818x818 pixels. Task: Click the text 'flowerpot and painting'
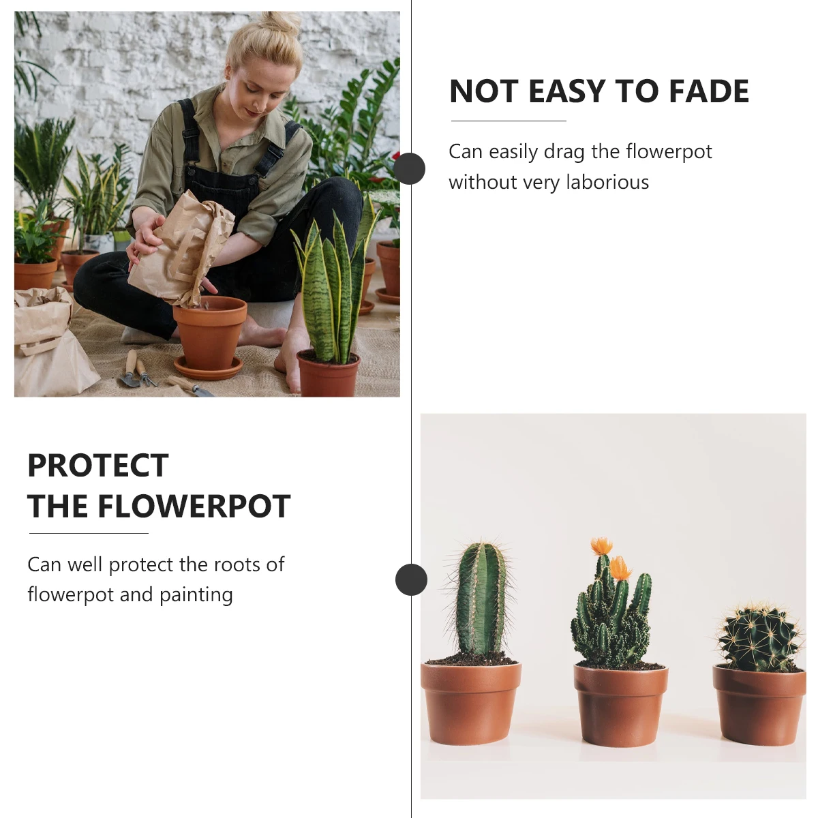130,594
